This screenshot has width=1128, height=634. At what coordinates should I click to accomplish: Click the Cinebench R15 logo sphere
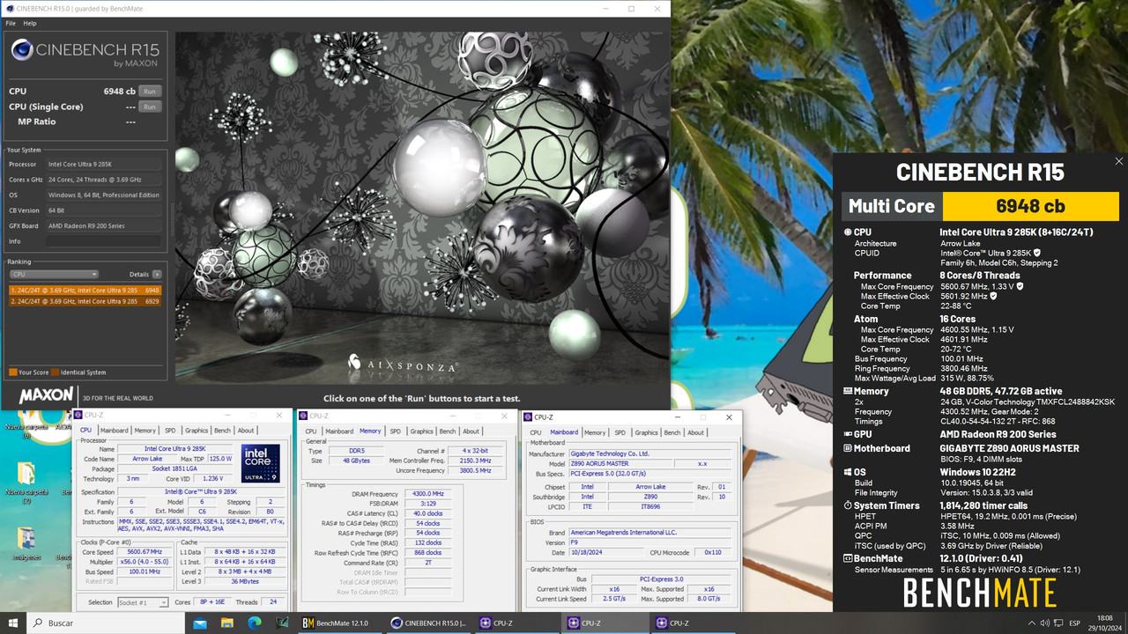[24, 50]
